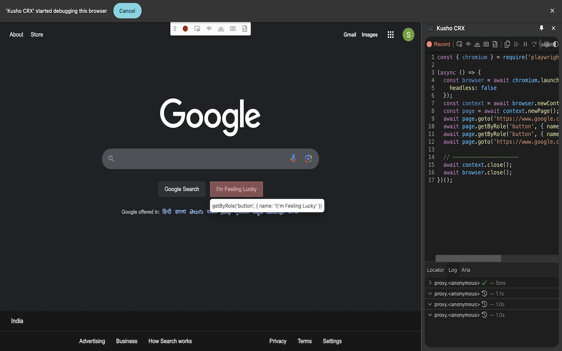
Task: Click the assert visibility eye icon
Action: tap(468, 44)
